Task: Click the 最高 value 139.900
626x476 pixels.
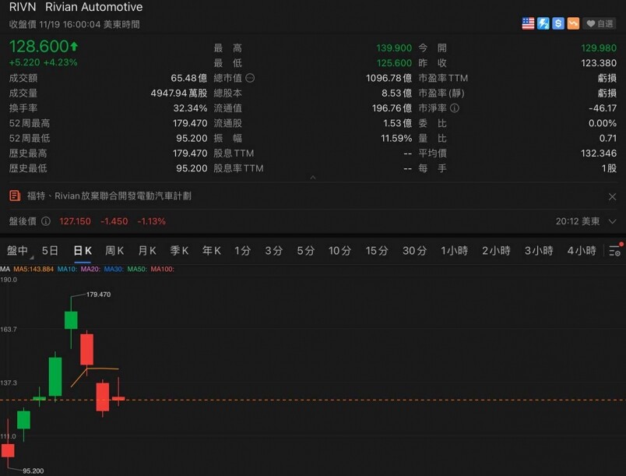Action: tap(394, 48)
